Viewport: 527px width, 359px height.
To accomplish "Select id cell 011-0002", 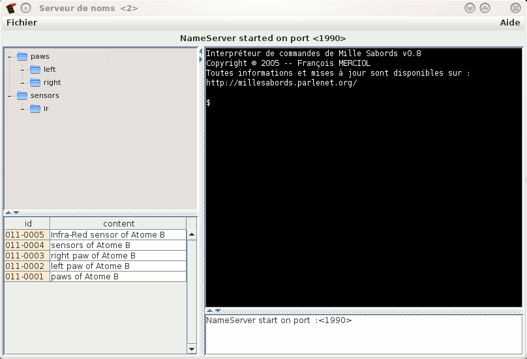I will (x=27, y=266).
